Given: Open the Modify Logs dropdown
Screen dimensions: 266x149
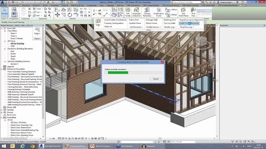Looking at the screenshot, I should (170, 27).
